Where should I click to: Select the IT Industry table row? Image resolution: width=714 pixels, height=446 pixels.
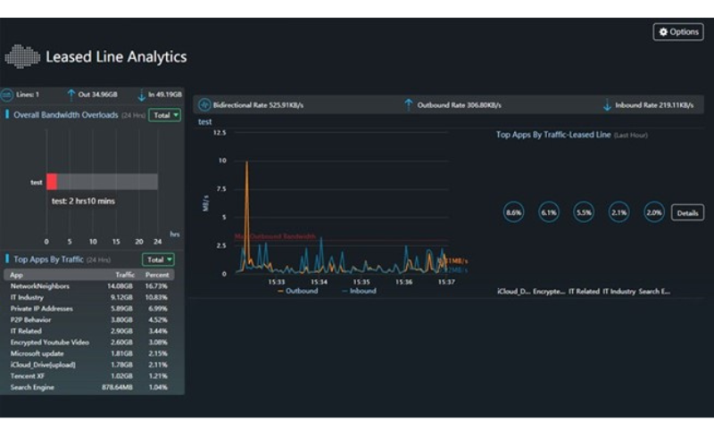tap(89, 297)
